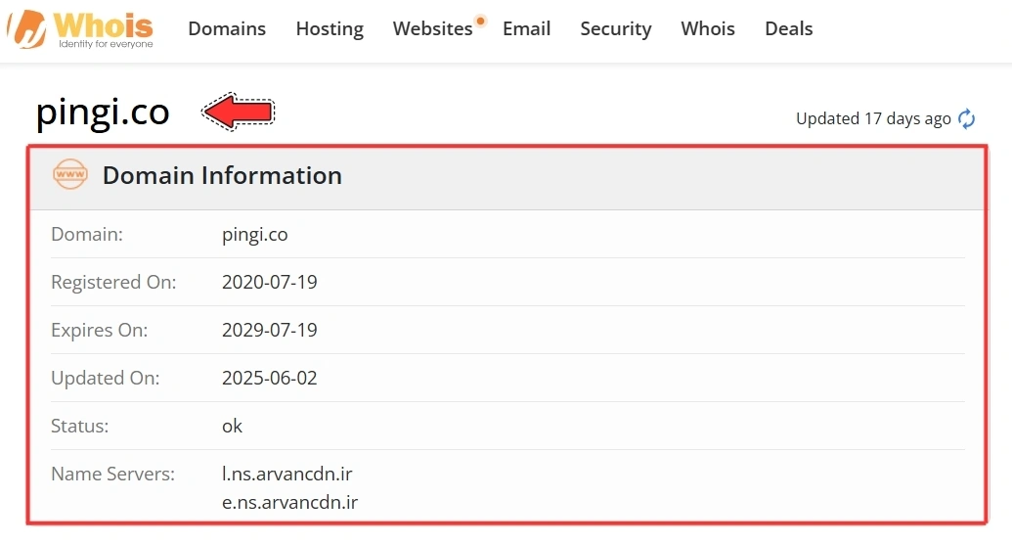Viewport: 1012px width, 544px height.
Task: Open the Security menu
Action: tap(616, 29)
